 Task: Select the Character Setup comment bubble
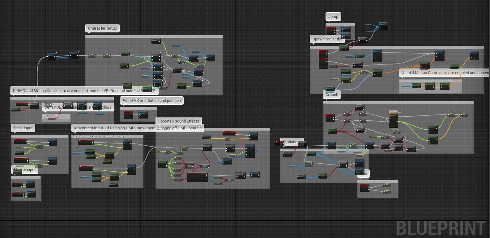pos(102,28)
